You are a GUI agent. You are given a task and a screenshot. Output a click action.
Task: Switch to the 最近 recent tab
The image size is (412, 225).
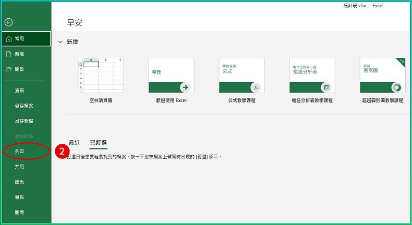point(74,143)
